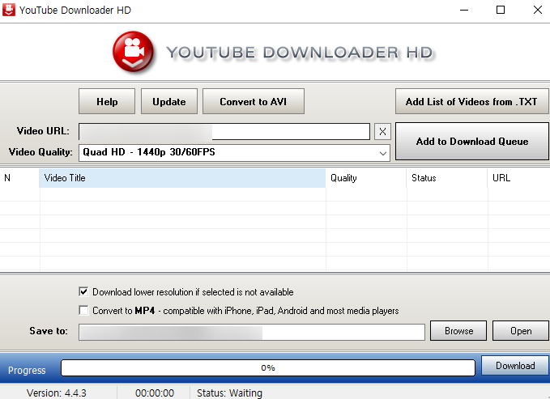Click the Progress label

coord(27,370)
